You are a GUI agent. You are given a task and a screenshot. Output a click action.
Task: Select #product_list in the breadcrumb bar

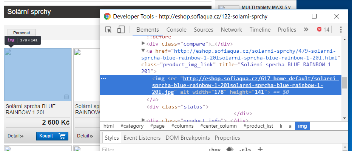pyautogui.click(x=258, y=126)
